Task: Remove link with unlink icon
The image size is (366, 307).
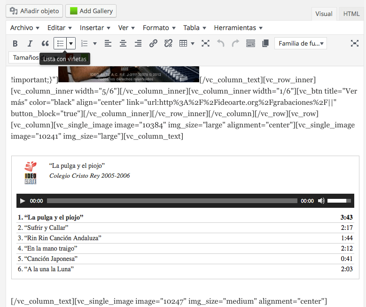Action: tap(168, 43)
